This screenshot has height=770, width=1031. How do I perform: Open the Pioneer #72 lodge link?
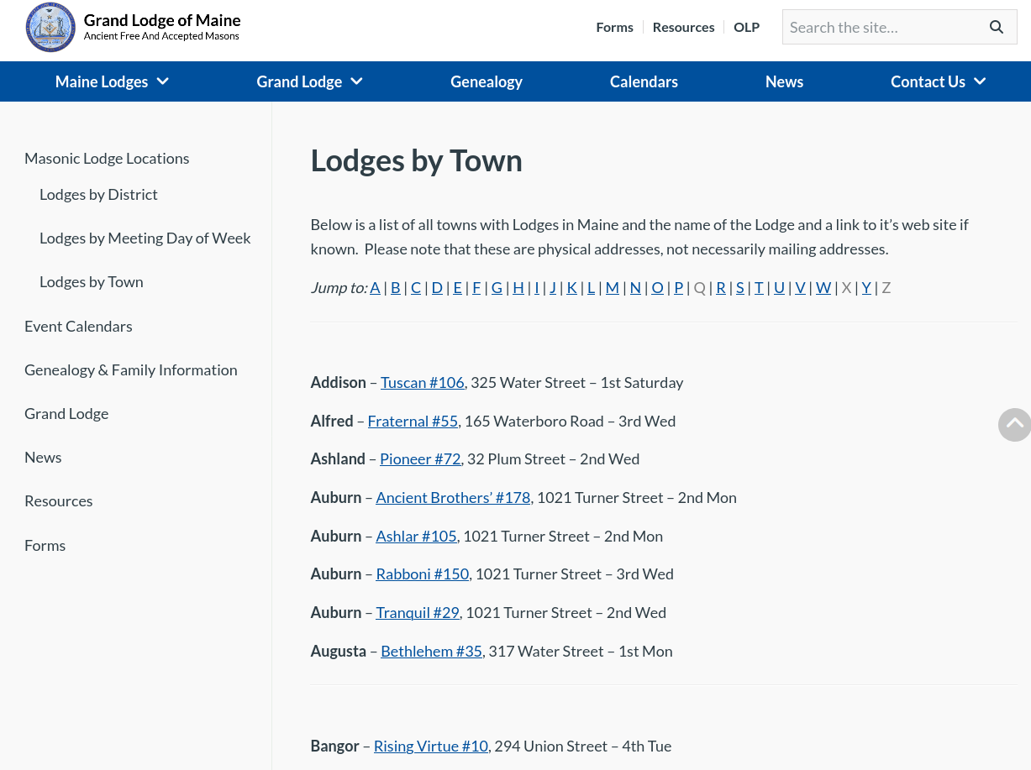click(420, 459)
